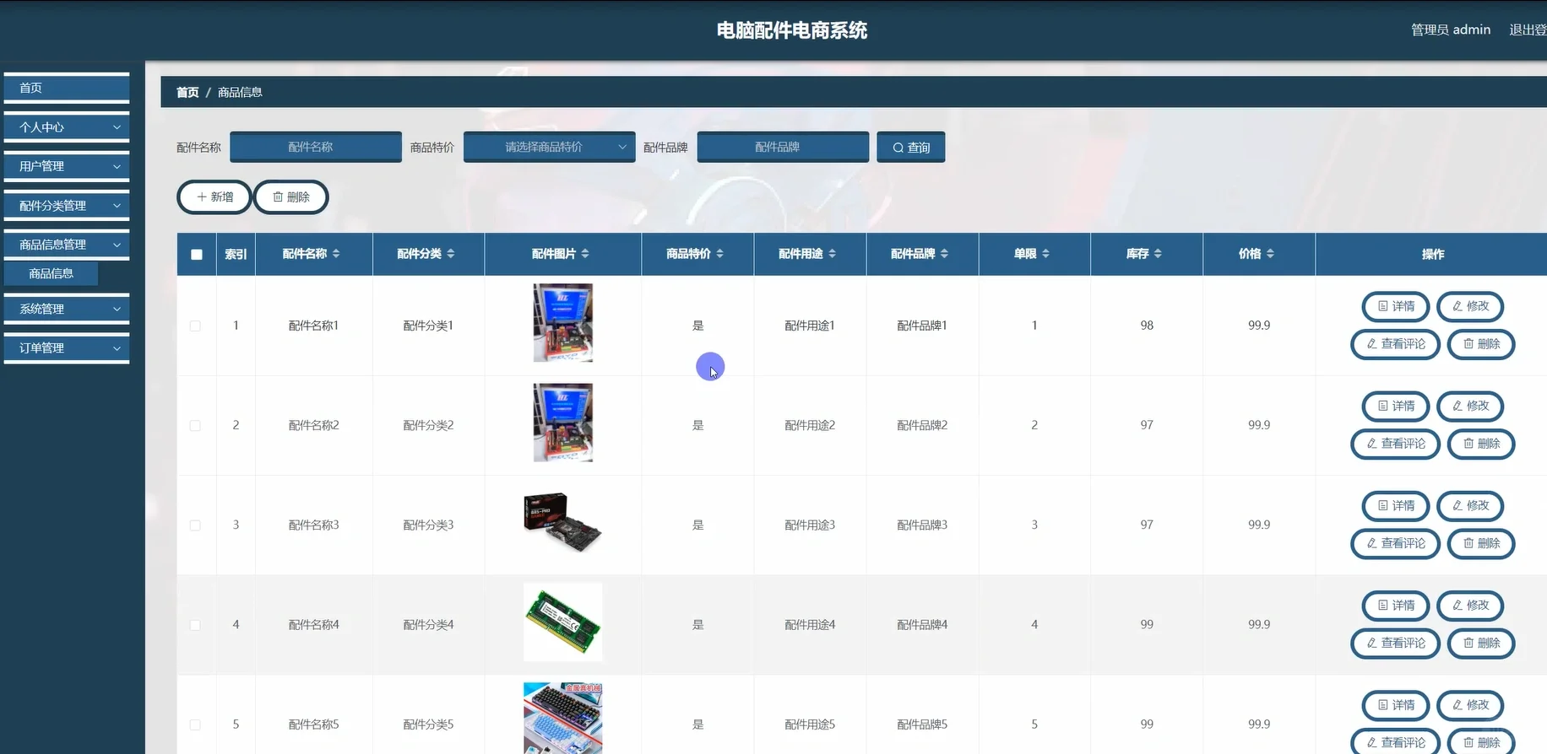Sort the table by the 单限 column
The image size is (1547, 754).
[x=1045, y=254]
